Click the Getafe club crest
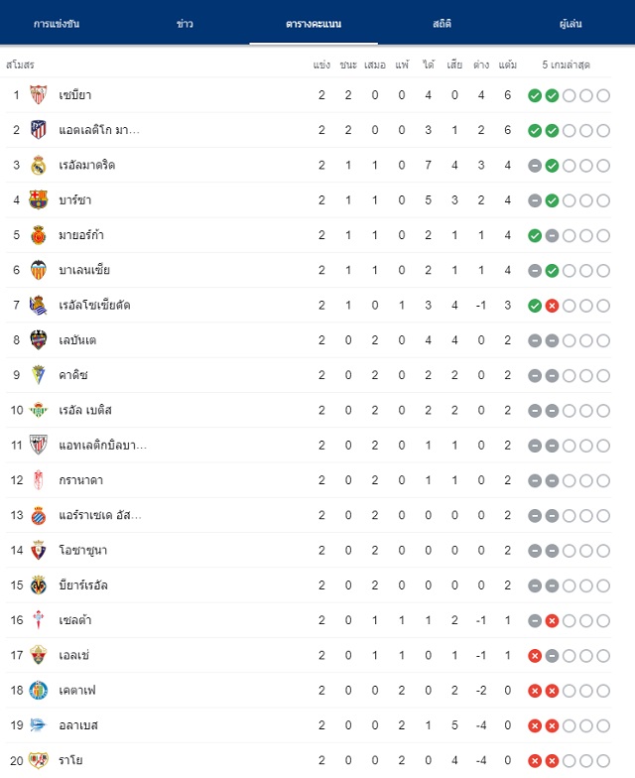Screen dimensions: 635x778 [38, 691]
